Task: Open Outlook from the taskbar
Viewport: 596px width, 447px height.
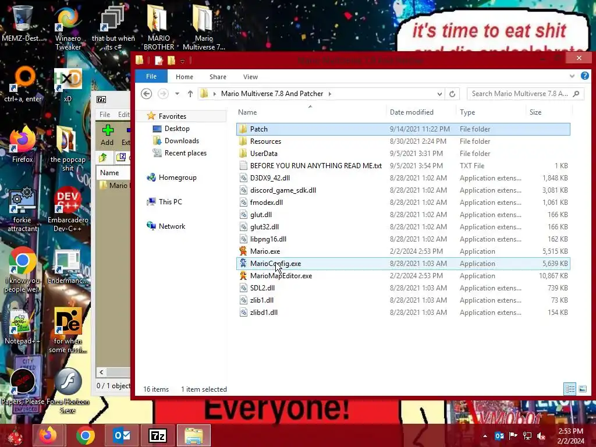Action: click(122, 435)
